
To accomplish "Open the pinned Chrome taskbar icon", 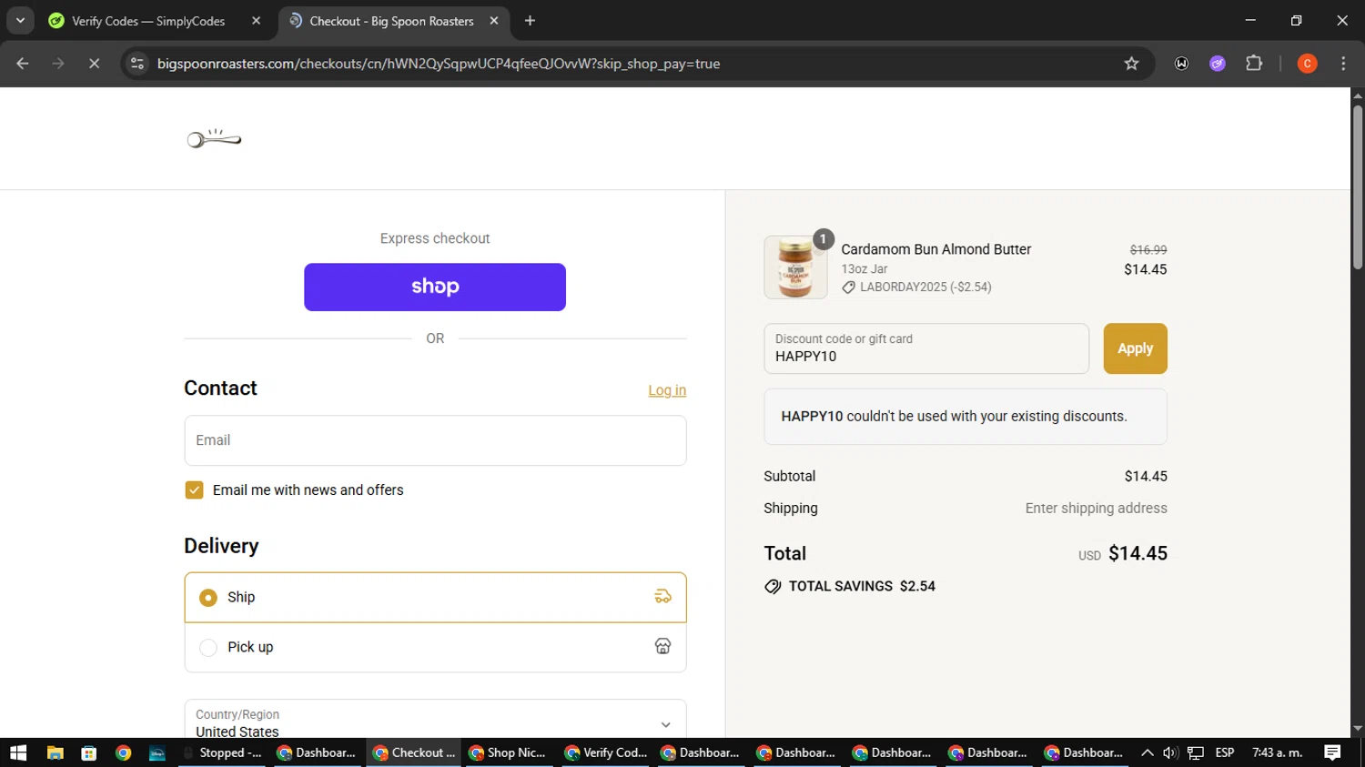I will [x=123, y=752].
